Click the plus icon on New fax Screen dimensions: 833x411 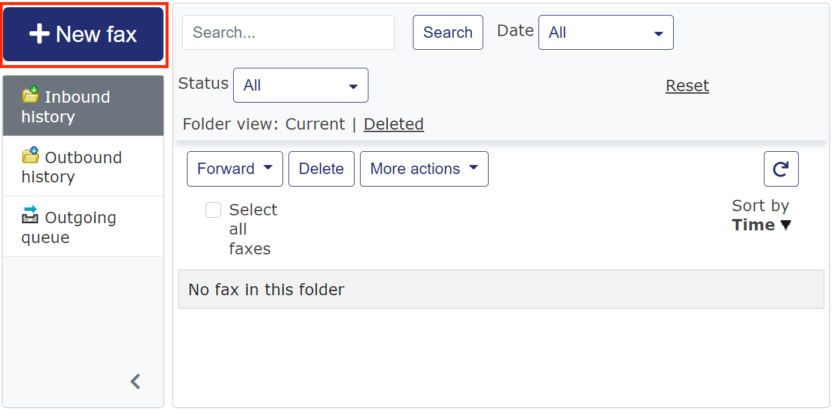click(x=39, y=34)
